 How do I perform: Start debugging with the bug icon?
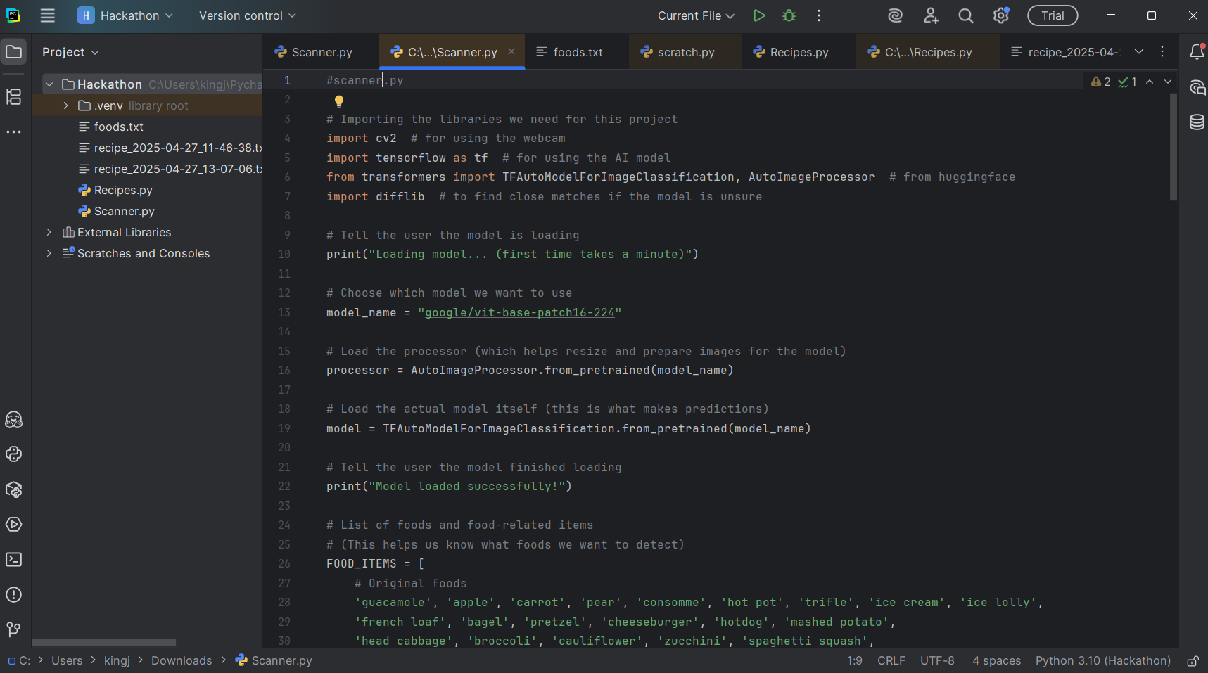tap(789, 15)
